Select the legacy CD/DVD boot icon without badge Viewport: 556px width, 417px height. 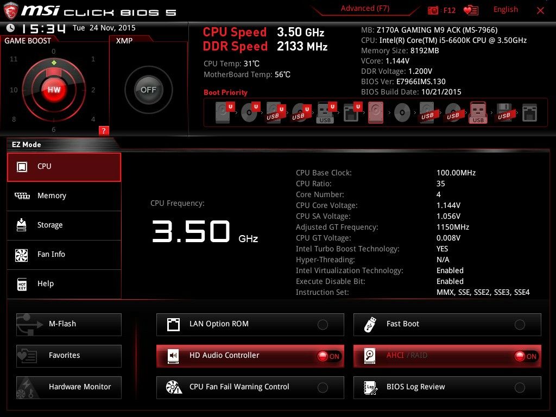(402, 113)
